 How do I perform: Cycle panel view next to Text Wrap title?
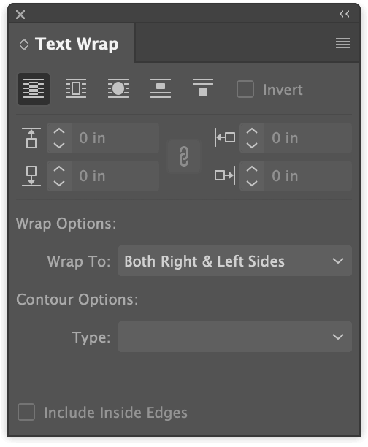pyautogui.click(x=24, y=45)
